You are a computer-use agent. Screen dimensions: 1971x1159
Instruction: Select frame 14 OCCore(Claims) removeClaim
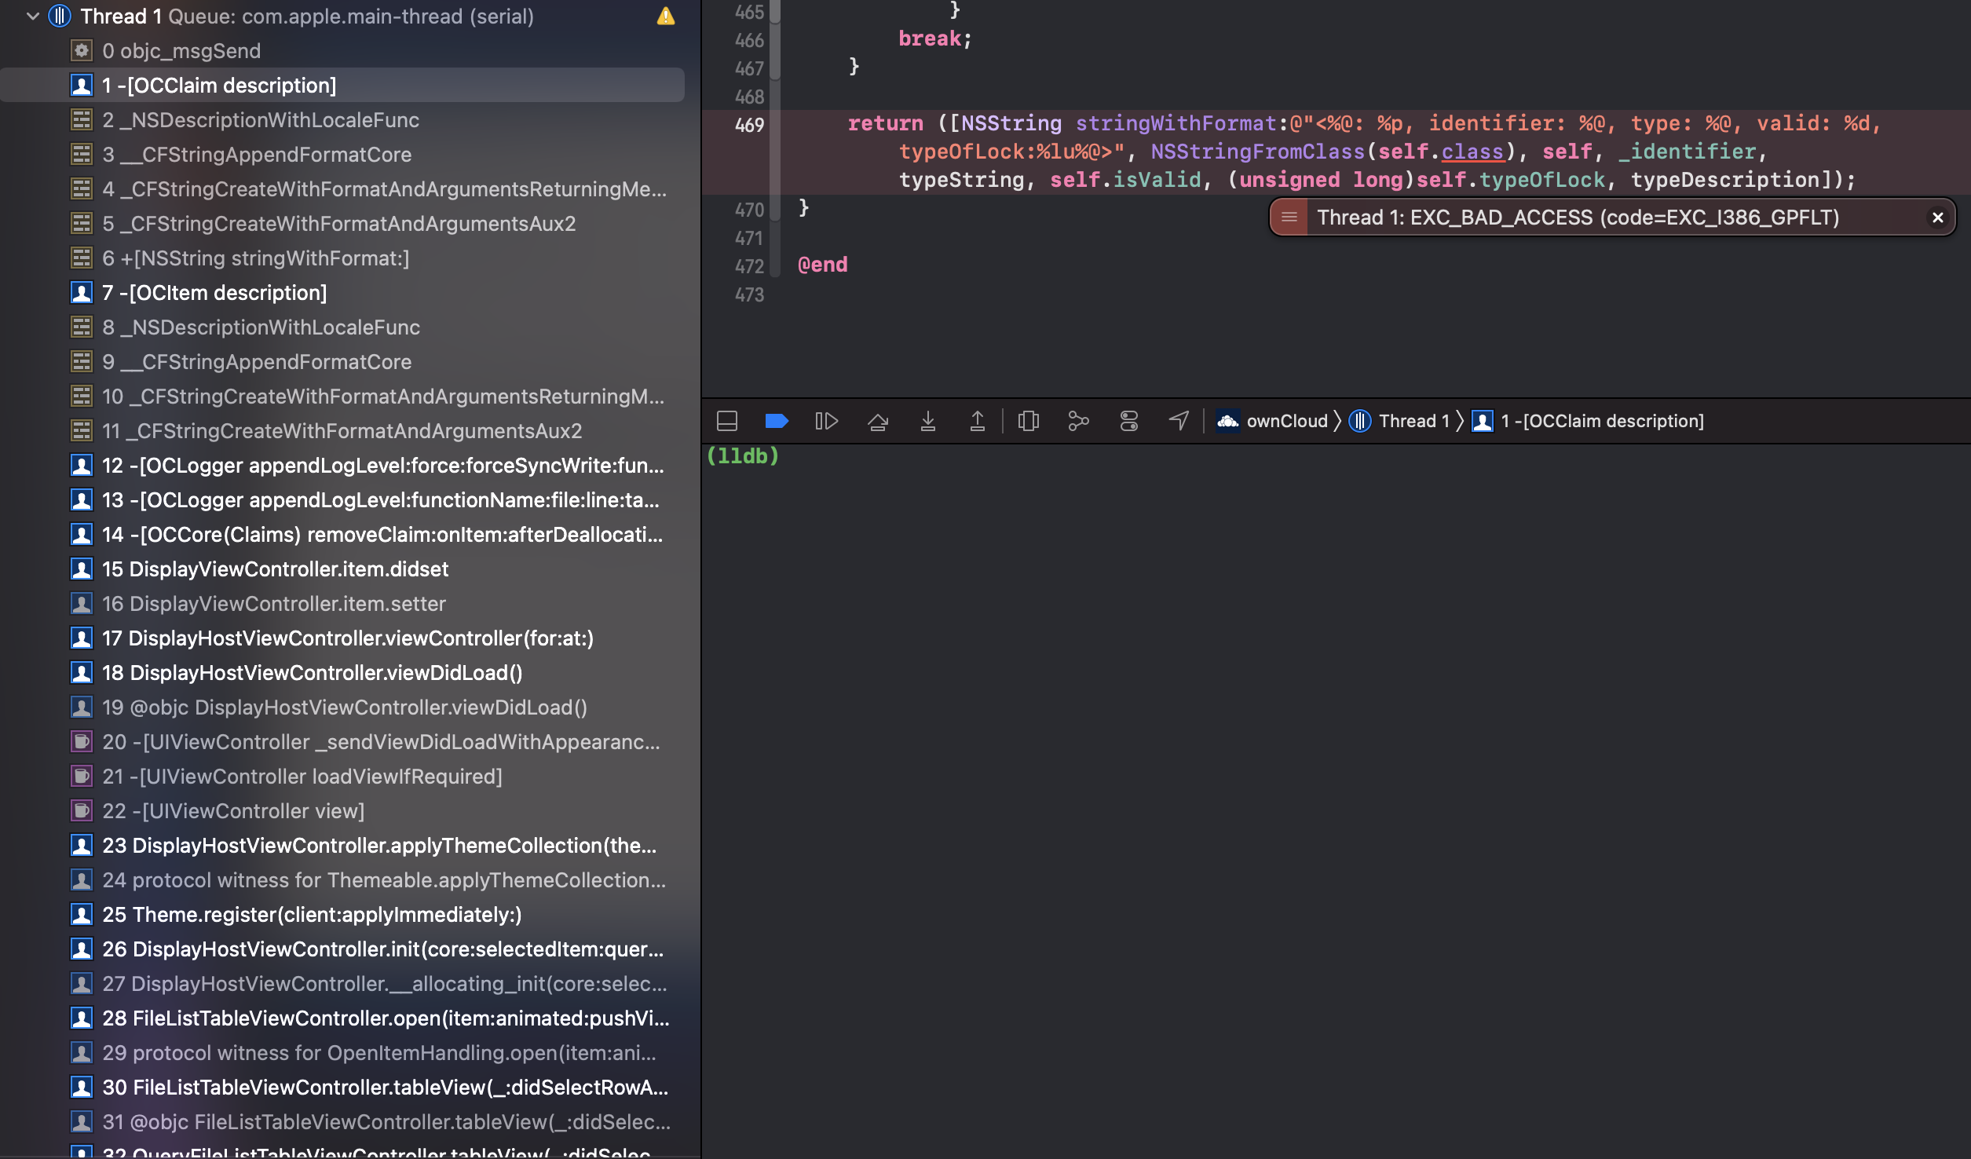pyautogui.click(x=342, y=535)
